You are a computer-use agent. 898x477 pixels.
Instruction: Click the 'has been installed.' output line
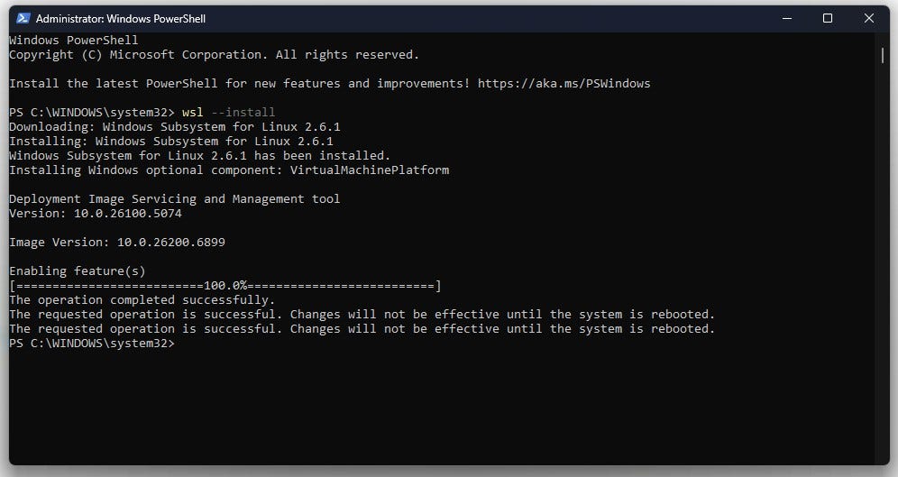(199, 156)
